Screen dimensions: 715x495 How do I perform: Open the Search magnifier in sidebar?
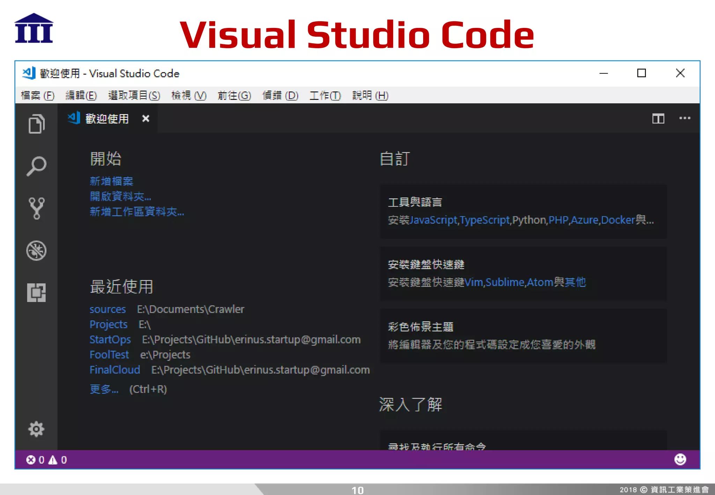click(36, 166)
